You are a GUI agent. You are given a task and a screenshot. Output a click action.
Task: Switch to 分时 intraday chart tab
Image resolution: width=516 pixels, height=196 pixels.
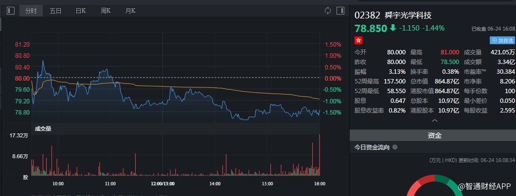31,10
